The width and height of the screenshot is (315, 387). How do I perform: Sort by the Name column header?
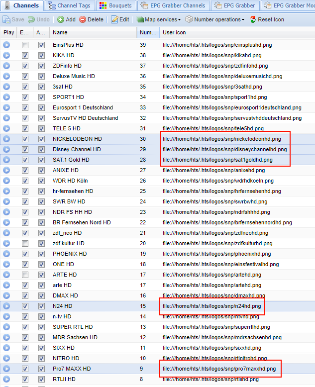click(x=93, y=32)
